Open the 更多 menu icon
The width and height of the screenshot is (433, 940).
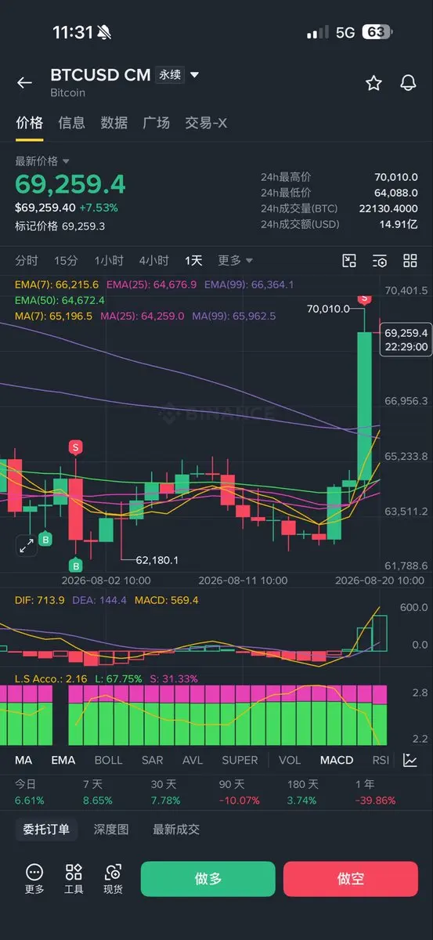pos(34,879)
